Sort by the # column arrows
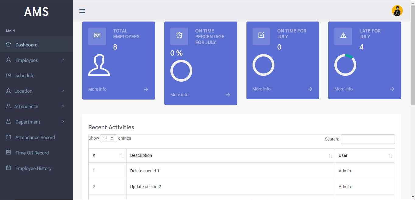 tap(122, 156)
